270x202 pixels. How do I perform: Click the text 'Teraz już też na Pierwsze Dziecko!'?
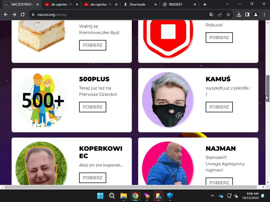pyautogui.click(x=98, y=91)
